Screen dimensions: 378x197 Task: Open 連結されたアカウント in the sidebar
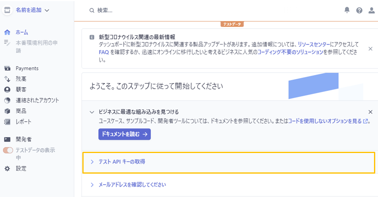(37, 100)
